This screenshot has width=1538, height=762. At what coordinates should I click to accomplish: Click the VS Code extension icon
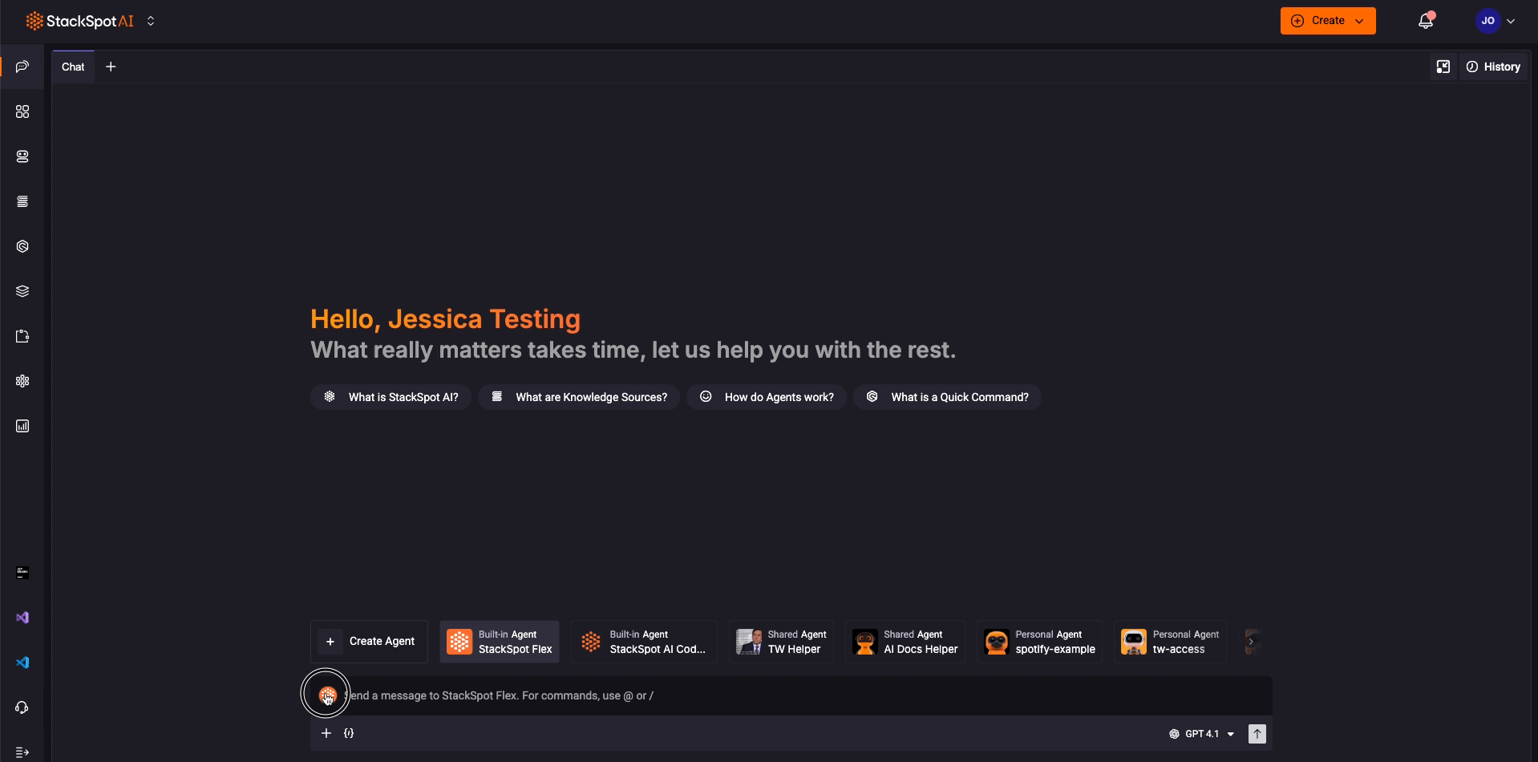(x=22, y=662)
